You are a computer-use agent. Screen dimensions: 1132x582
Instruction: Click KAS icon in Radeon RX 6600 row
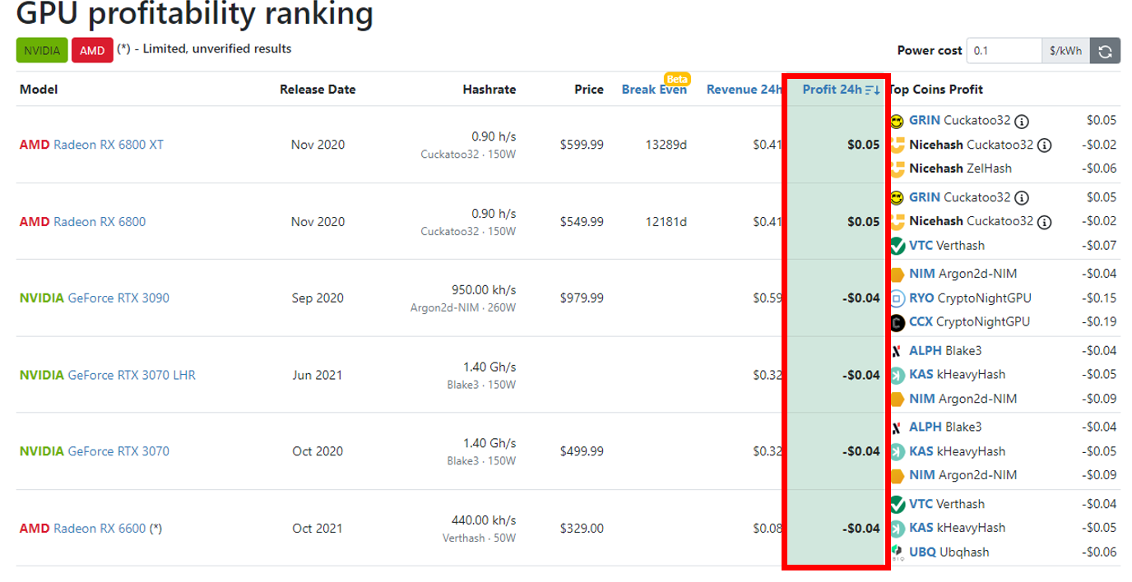tap(897, 528)
